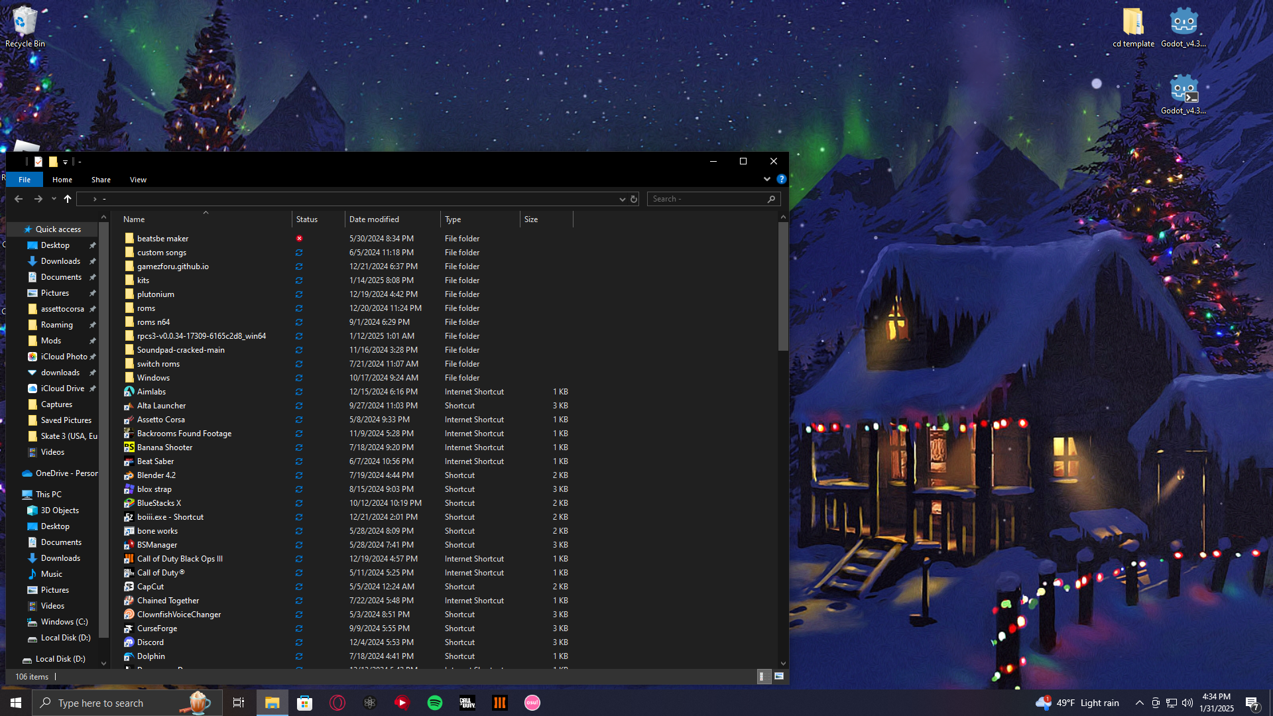
Task: Click the Search folder input box
Action: tap(706, 199)
